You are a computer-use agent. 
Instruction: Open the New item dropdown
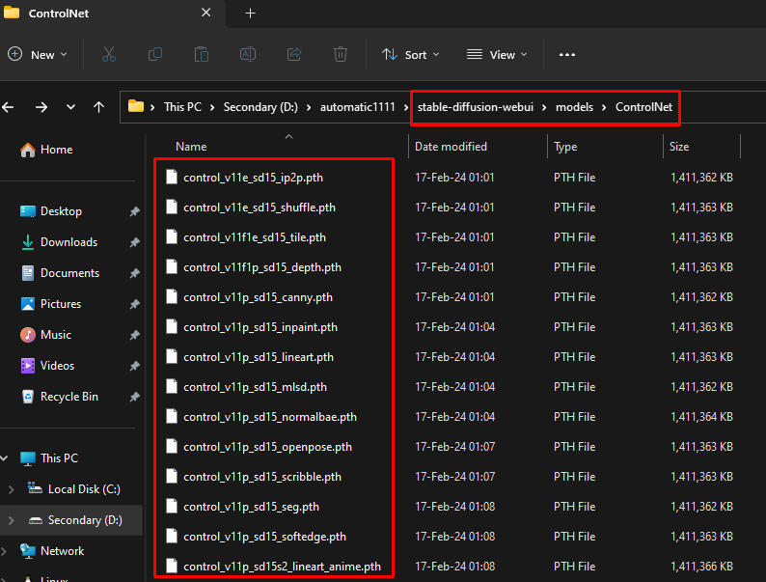[x=39, y=55]
